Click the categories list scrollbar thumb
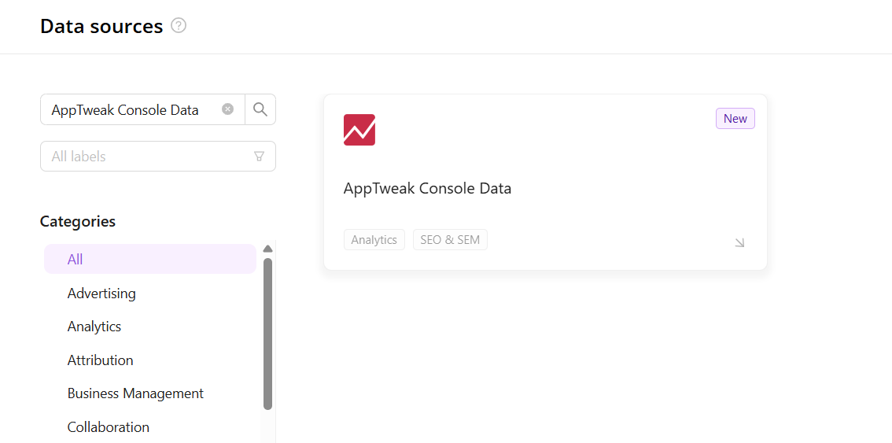The height and width of the screenshot is (443, 892). point(267,334)
